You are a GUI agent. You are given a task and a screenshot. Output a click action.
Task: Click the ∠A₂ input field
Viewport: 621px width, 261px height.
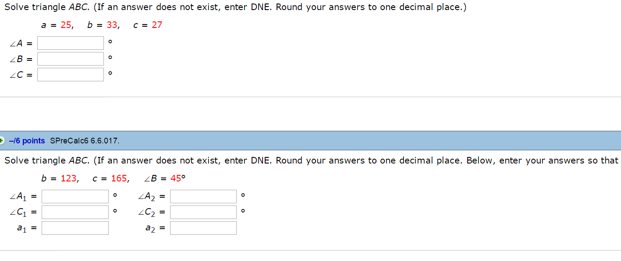point(203,197)
